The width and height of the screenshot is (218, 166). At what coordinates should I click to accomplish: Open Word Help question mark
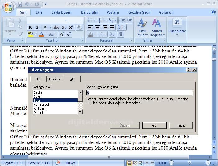pyautogui.click(x=213, y=12)
